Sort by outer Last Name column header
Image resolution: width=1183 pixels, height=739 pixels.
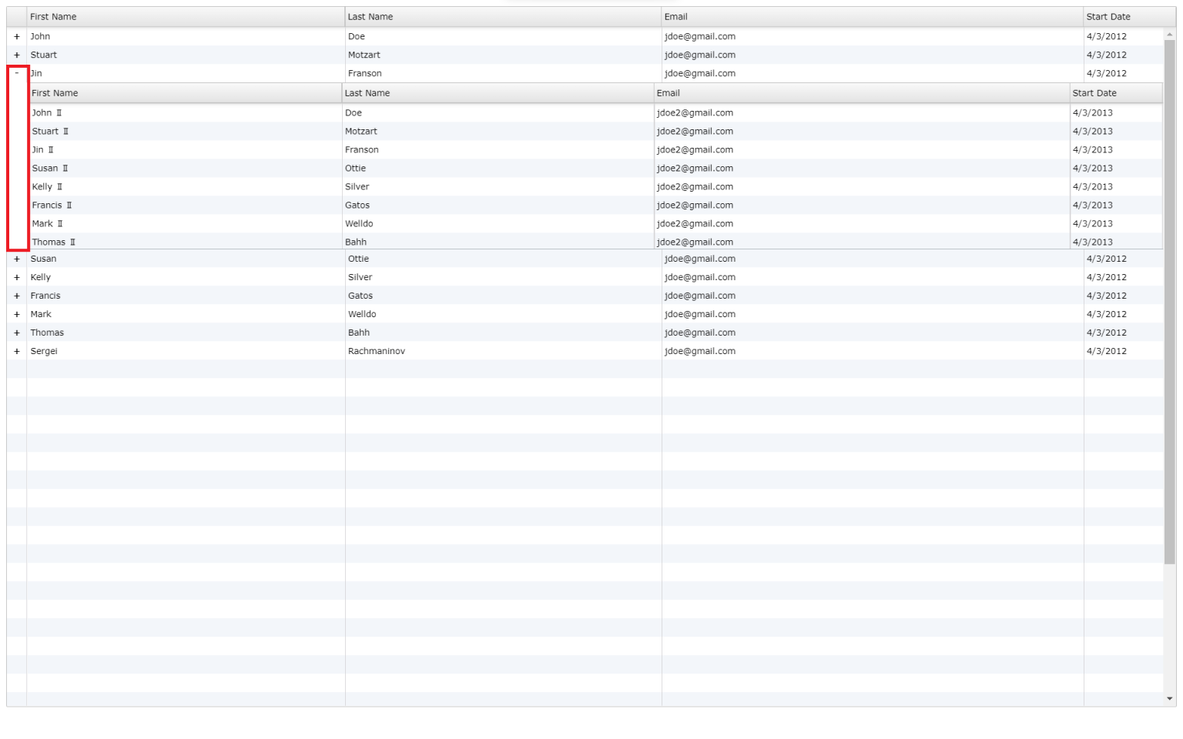point(502,17)
